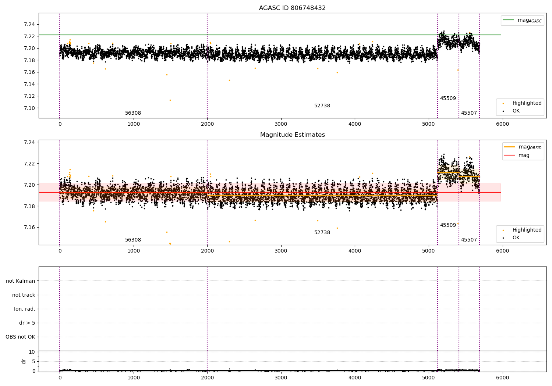Viewport: 552px width, 386px height.
Task: Click OBSID label 56308 in the top plot
Action: 133,113
